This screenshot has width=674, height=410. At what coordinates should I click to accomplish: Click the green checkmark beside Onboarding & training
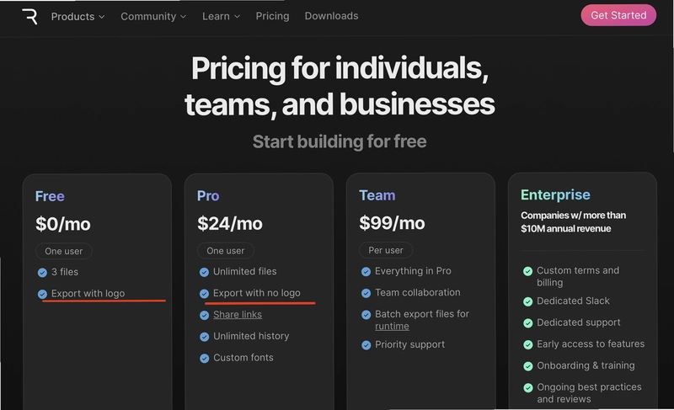[528, 365]
